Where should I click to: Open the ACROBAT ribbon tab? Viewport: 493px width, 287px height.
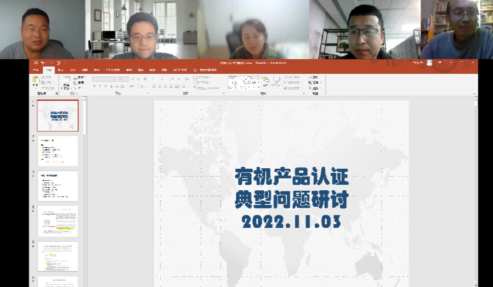[x=180, y=70]
